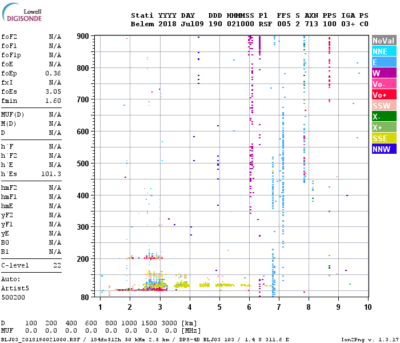400x343 pixels.
Task: Click the 500200 version number
Action: 13,297
